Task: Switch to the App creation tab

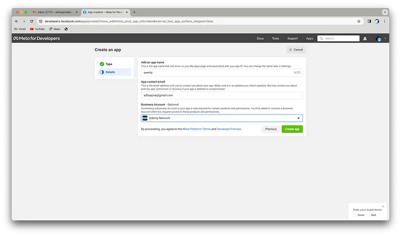Action: click(105, 12)
